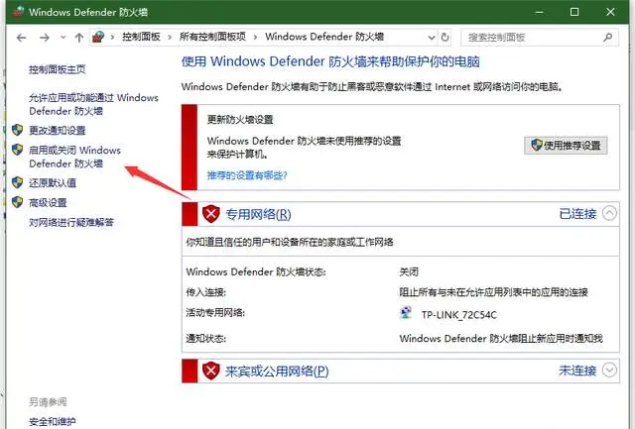Maximize the firewall window
Viewport: 635px width, 429px height.
click(574, 12)
